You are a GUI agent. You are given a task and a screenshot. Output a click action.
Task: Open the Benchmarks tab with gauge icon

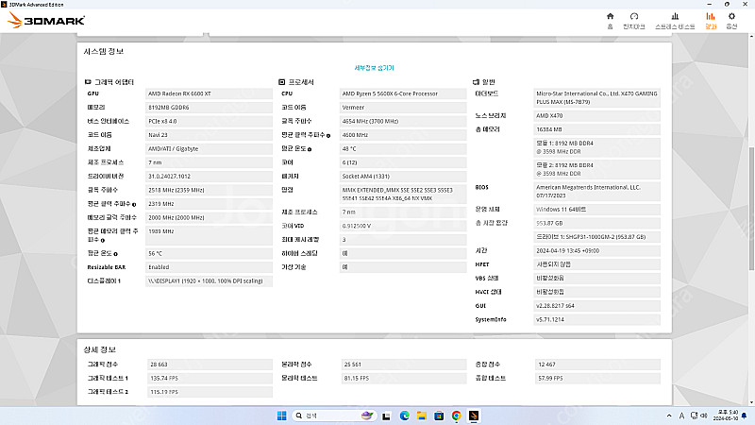click(x=633, y=21)
